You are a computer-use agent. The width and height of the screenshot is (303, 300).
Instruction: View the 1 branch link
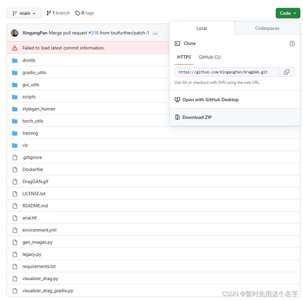(x=58, y=13)
